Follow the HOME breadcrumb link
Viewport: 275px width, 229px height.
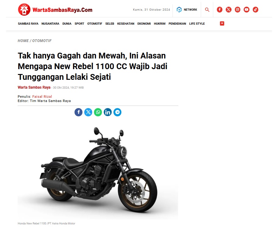pyautogui.click(x=23, y=41)
